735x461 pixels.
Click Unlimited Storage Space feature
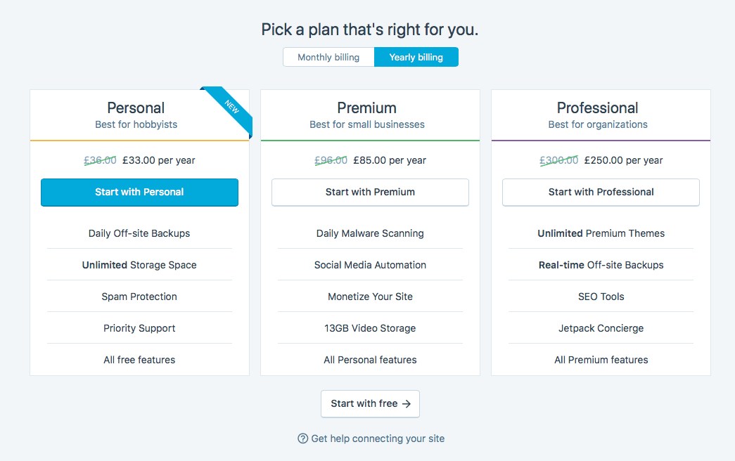(x=139, y=265)
